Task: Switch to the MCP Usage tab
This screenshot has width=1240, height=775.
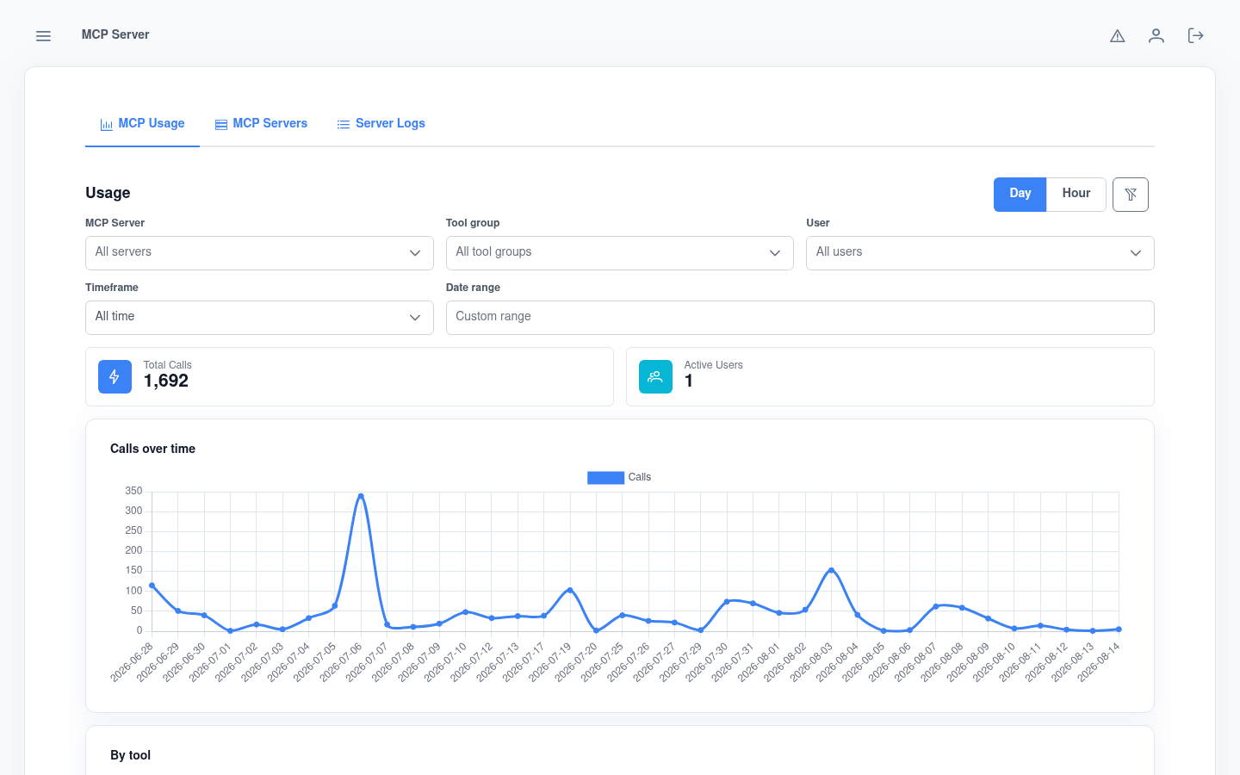Action: point(142,124)
